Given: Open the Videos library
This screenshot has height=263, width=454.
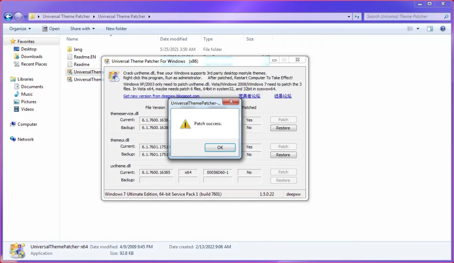Looking at the screenshot, I should tap(27, 109).
